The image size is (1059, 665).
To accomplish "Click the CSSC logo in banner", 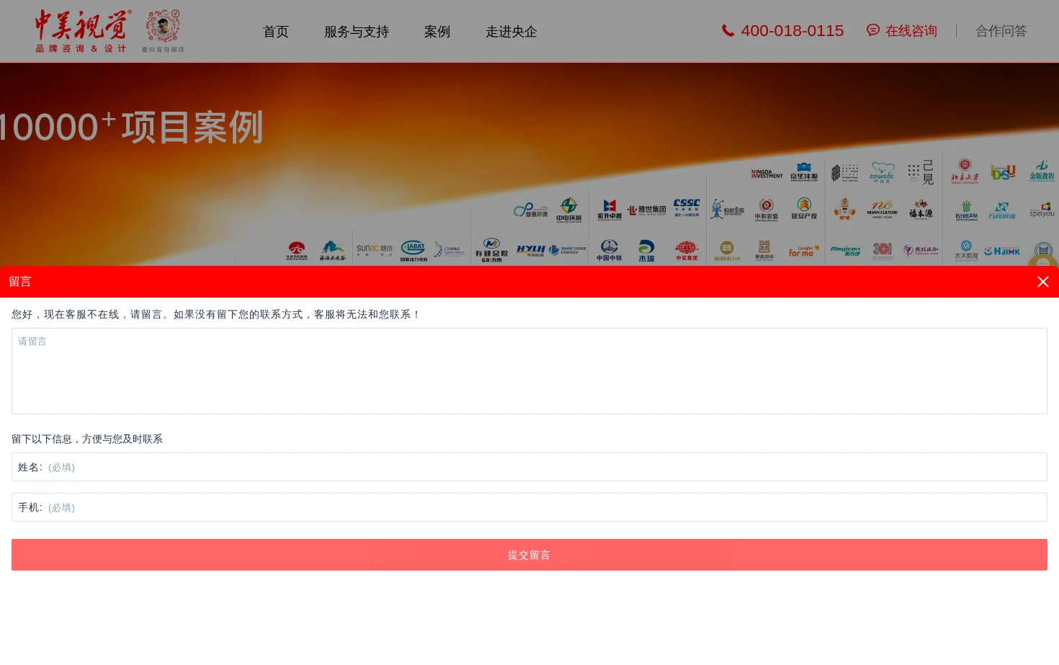I will point(687,207).
